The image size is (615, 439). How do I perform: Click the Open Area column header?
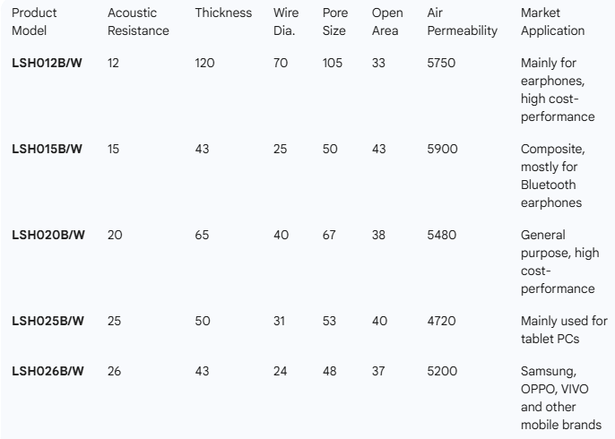(386, 22)
